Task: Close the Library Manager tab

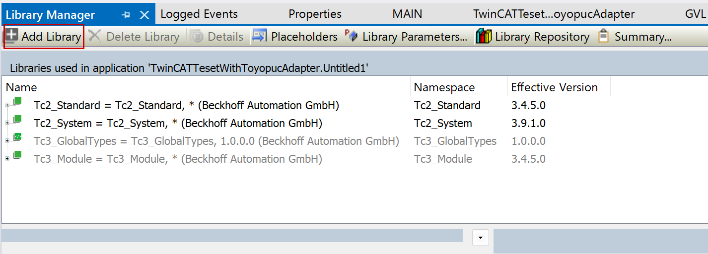Action: pos(144,15)
